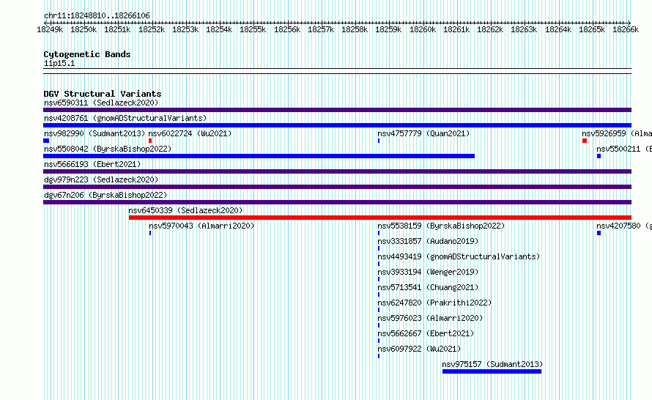652x400 pixels.
Task: Click the red nsv6022724 marker
Action: pos(150,141)
